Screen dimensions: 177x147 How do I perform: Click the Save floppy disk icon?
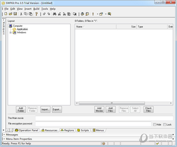coord(15,14)
